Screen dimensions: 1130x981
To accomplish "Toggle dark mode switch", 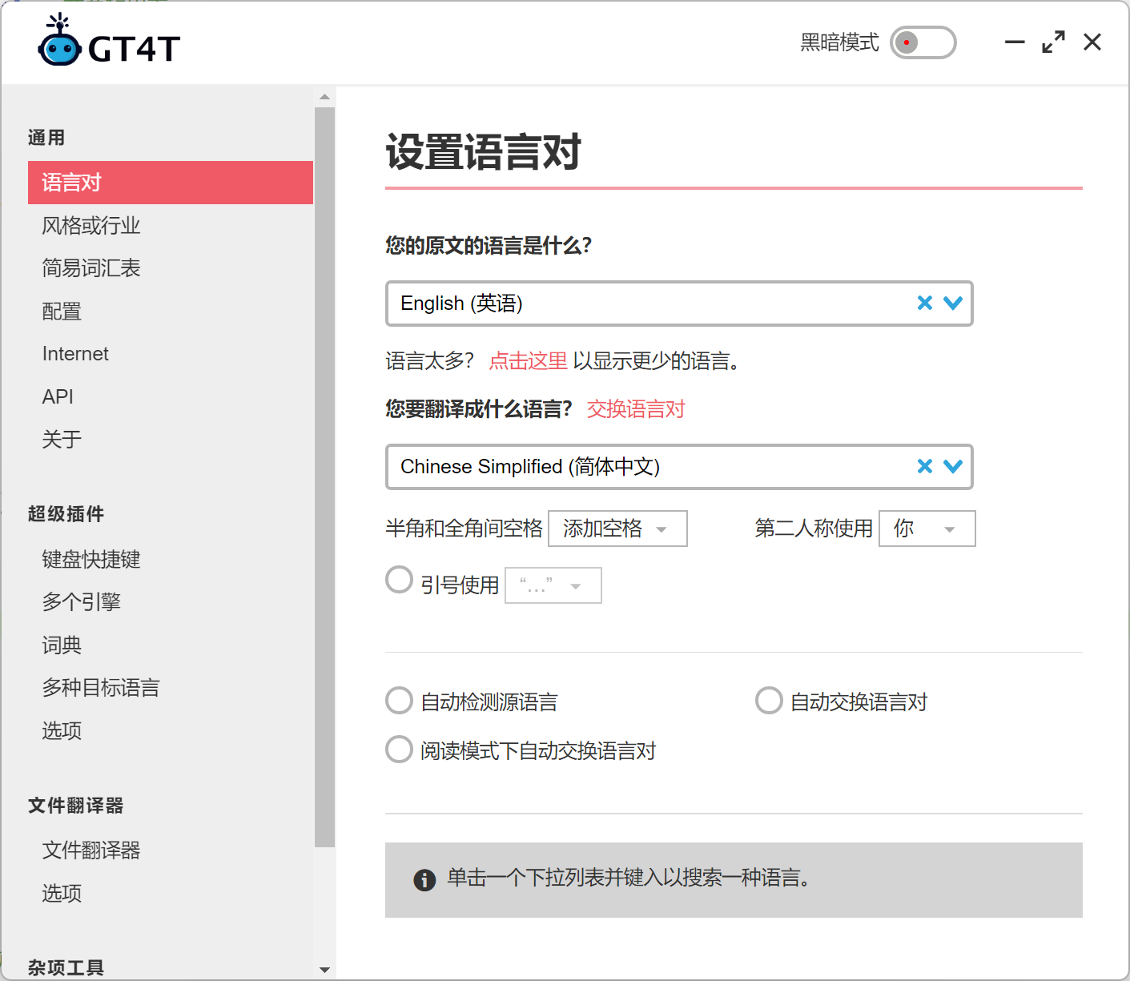I will pyautogui.click(x=923, y=42).
